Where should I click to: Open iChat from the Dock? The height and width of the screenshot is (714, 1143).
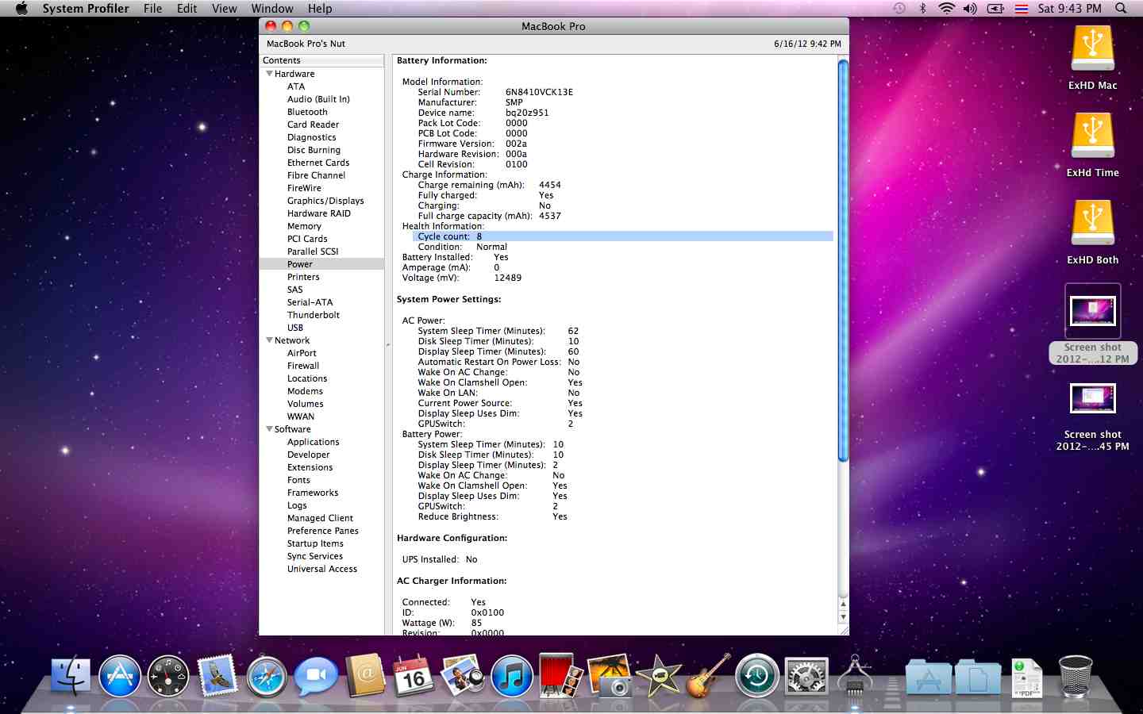316,677
